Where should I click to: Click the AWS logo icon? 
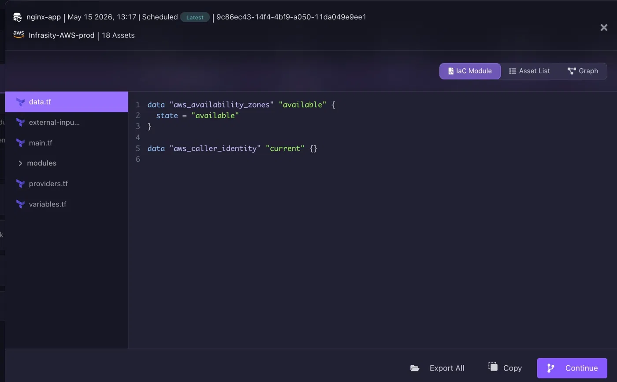tap(19, 35)
